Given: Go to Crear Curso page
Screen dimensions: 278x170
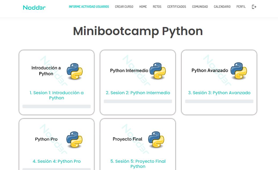Looking at the screenshot, I should pos(124,7).
